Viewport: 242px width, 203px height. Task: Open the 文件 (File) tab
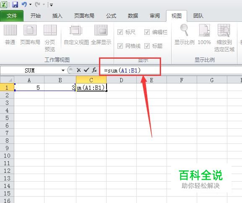click(x=12, y=16)
